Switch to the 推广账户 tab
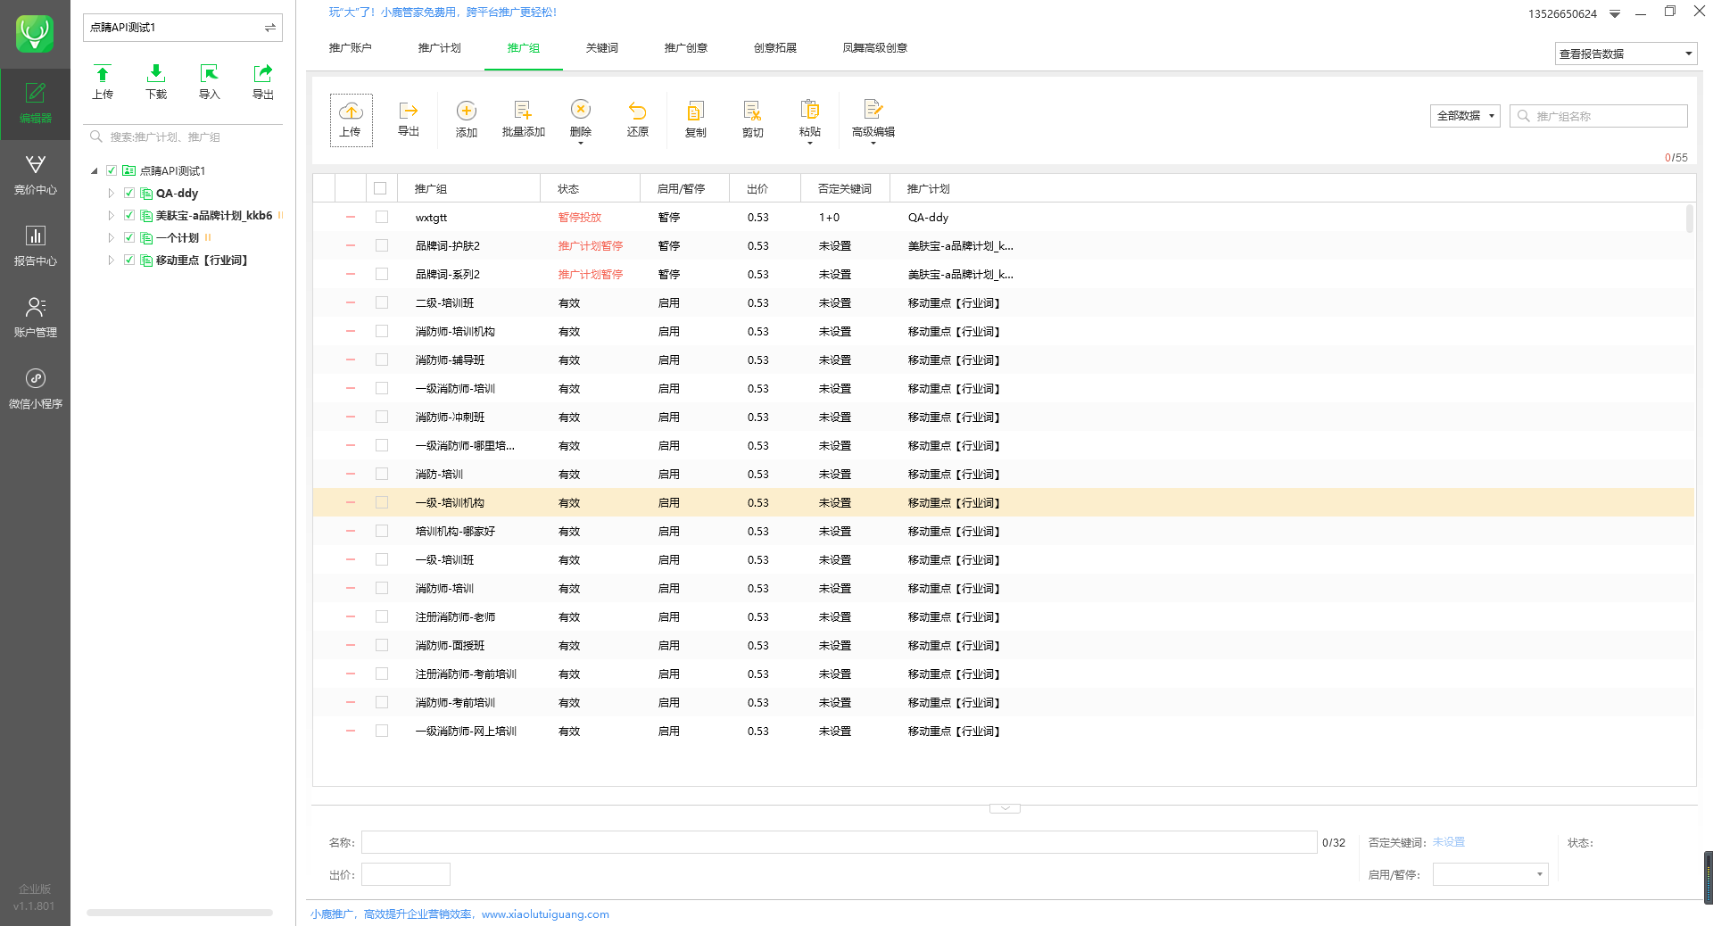This screenshot has width=1713, height=926. click(350, 48)
